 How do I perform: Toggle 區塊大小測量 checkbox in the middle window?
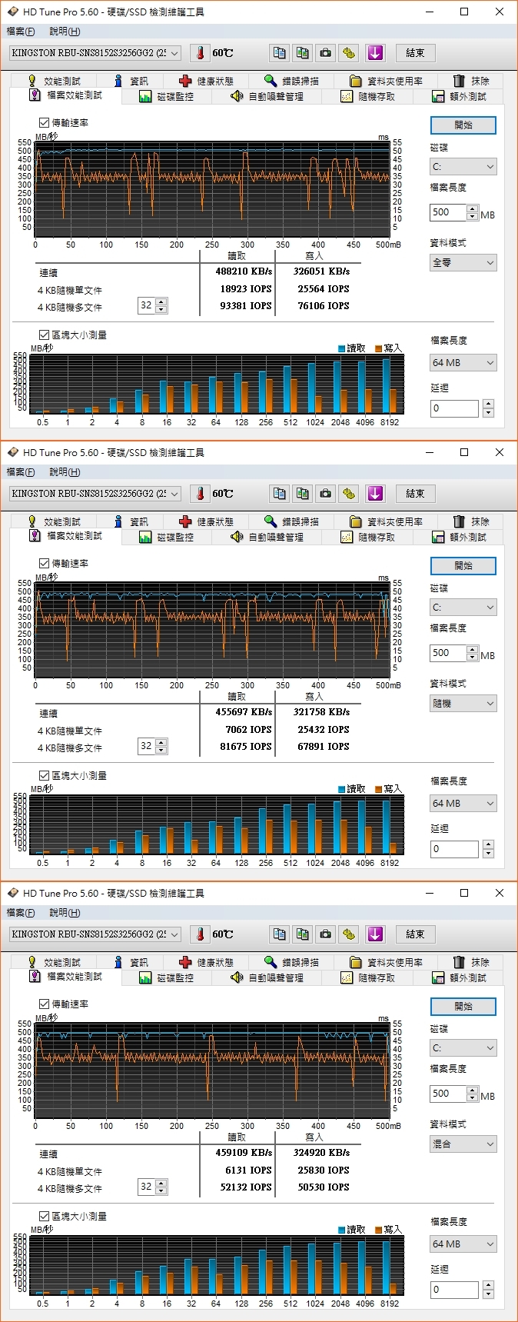44,776
